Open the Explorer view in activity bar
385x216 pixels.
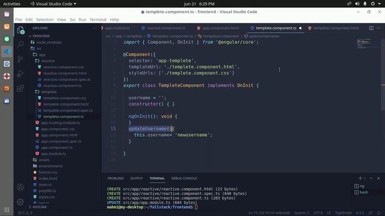(20, 30)
